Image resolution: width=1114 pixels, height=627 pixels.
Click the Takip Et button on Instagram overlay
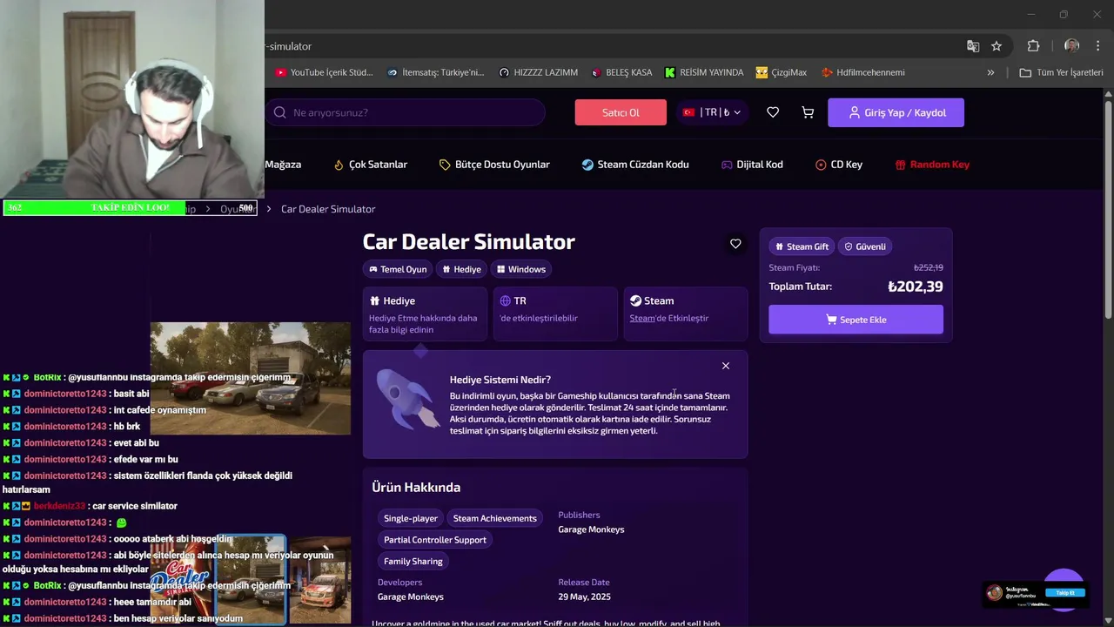pos(1065,593)
